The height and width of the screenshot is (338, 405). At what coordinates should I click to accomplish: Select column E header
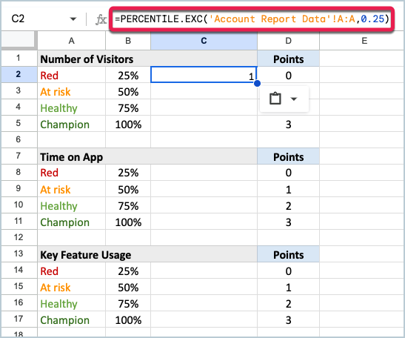coord(362,41)
